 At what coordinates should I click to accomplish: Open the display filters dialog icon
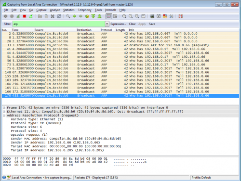159,16
